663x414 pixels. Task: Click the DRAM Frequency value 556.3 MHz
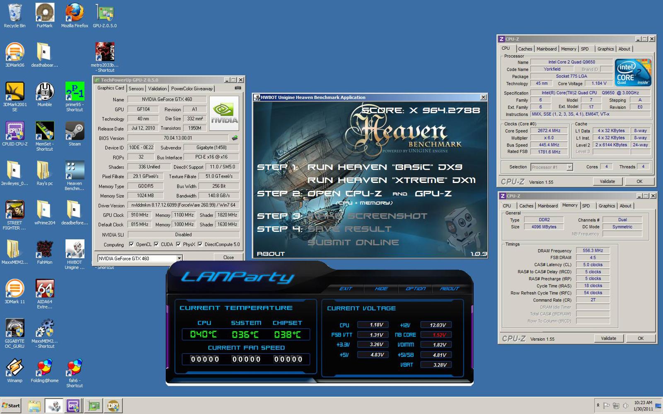[593, 250]
